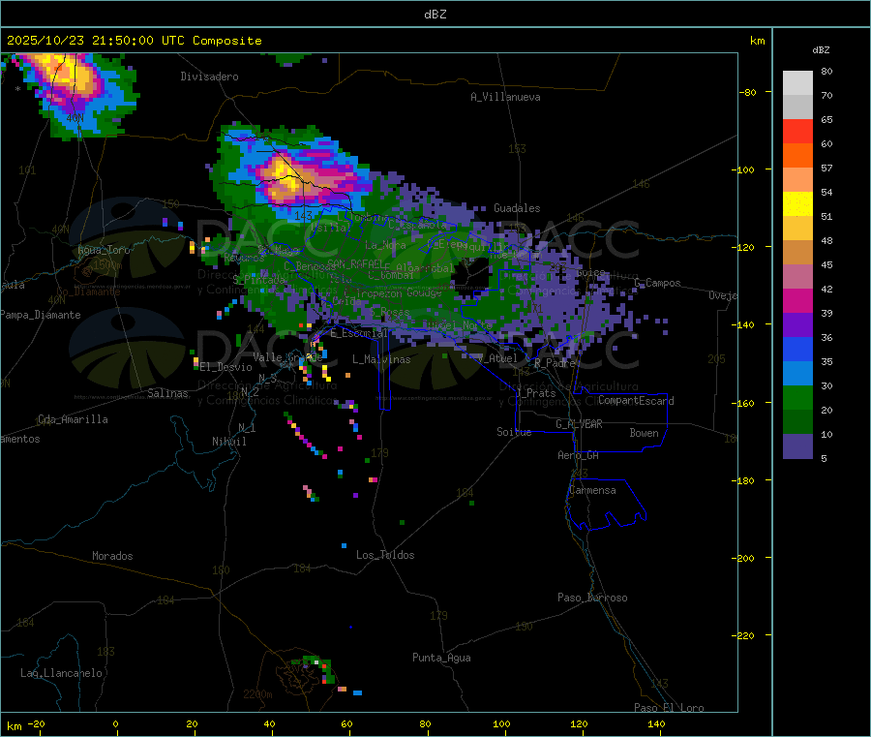
Task: Click the '-80' tick on the vertical axis
Action: 748,92
